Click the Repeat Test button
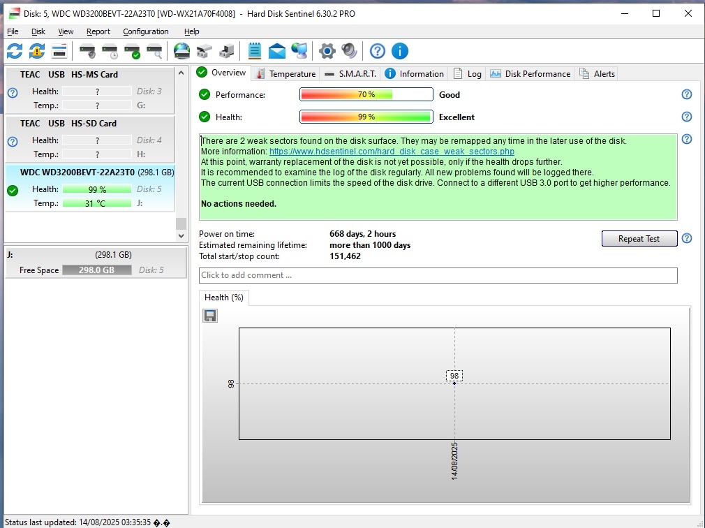Image resolution: width=705 pixels, height=528 pixels. (639, 238)
